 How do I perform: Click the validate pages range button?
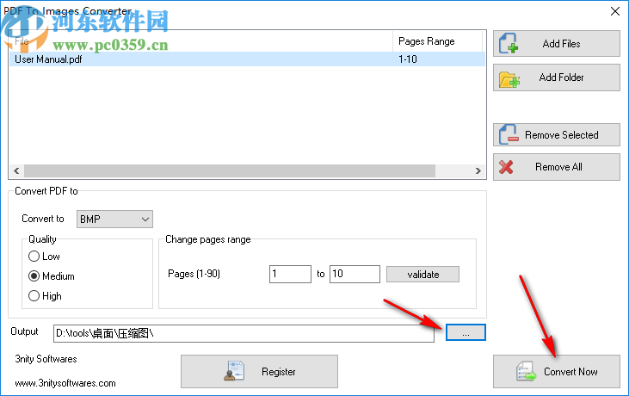(x=422, y=275)
